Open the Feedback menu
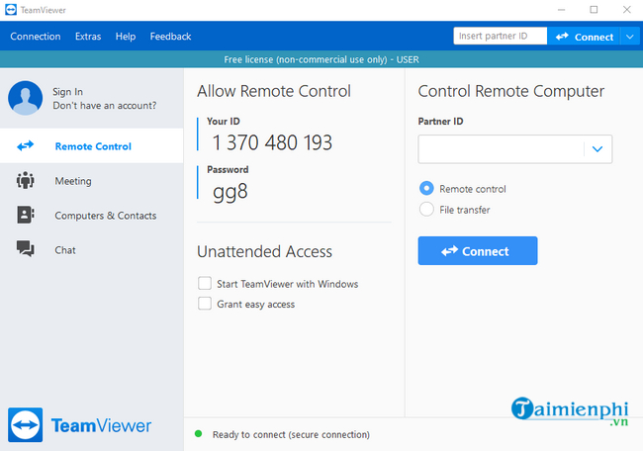Screen dimensions: 643x451 coord(170,37)
